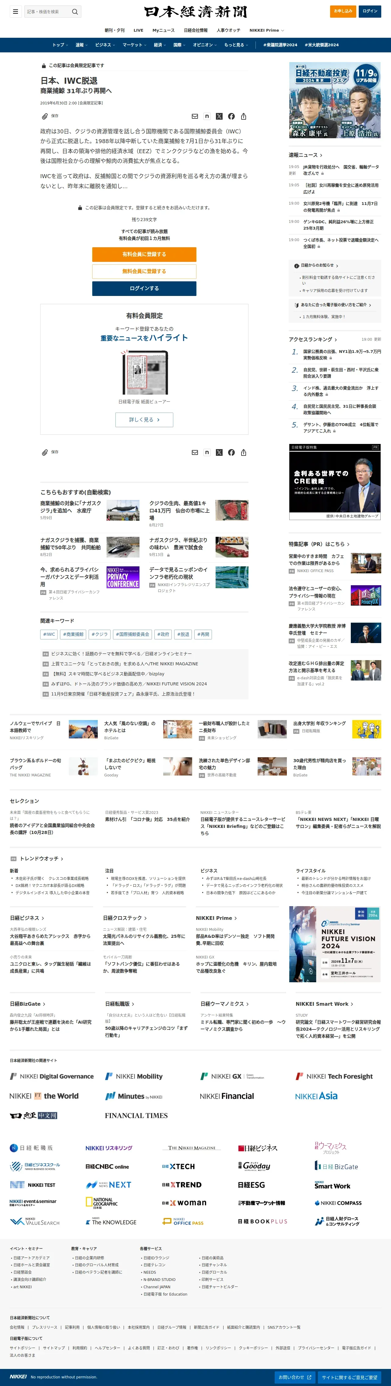Open FINANCIAL TIMES logo link
The image size is (391, 1386).
pos(136,1115)
